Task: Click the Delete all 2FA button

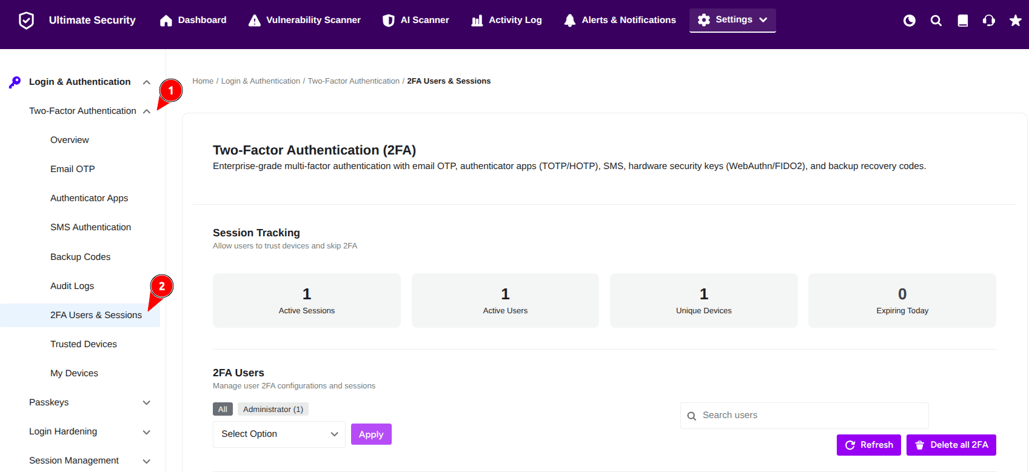Action: 951,445
